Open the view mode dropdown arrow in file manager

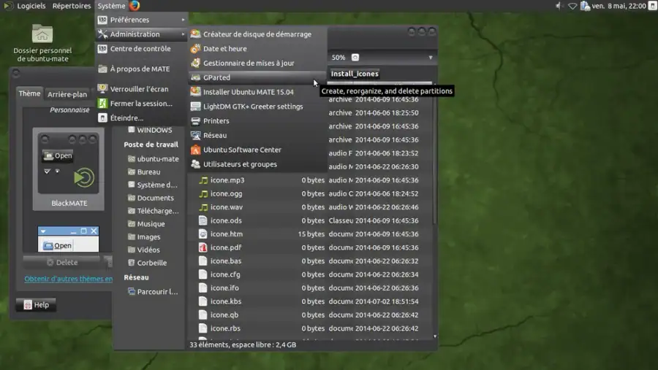coord(431,58)
